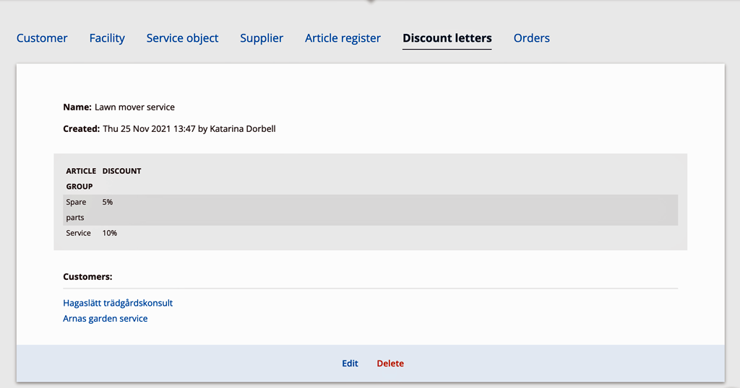Select the Service discount row

[x=371, y=233]
